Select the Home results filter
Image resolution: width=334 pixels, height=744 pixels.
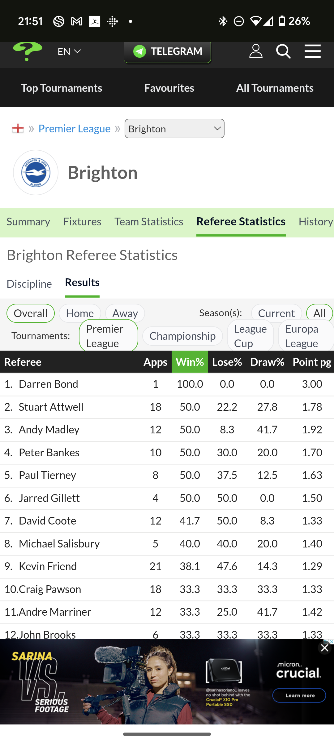[x=80, y=313]
